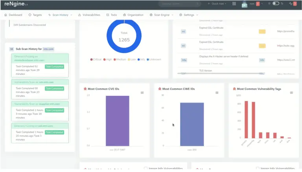
Task: Expand the Scan History dropdown chevron
Action: click(x=71, y=15)
